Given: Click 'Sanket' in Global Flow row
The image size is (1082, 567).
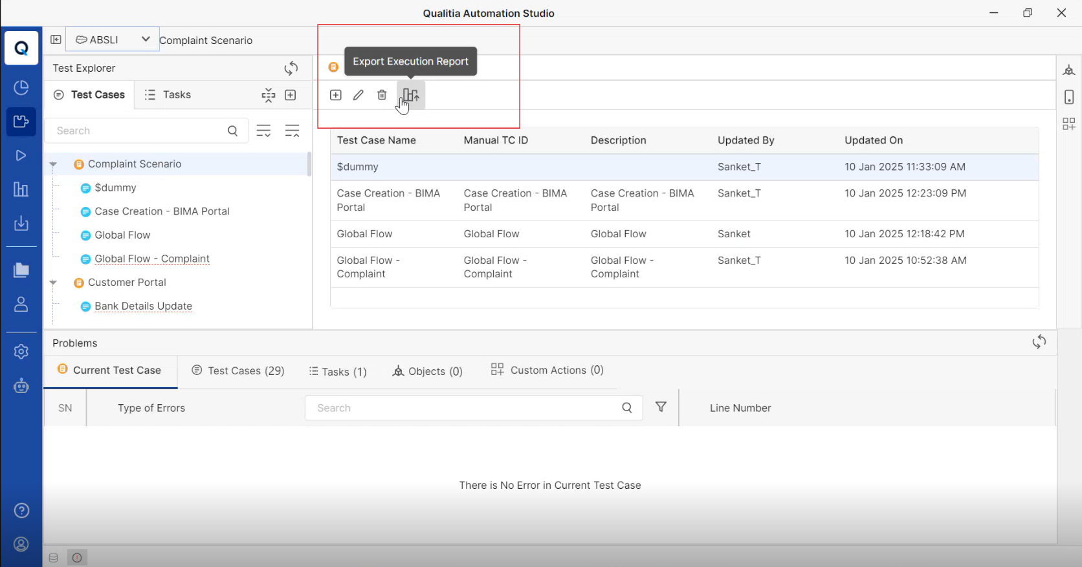Looking at the screenshot, I should pos(734,234).
